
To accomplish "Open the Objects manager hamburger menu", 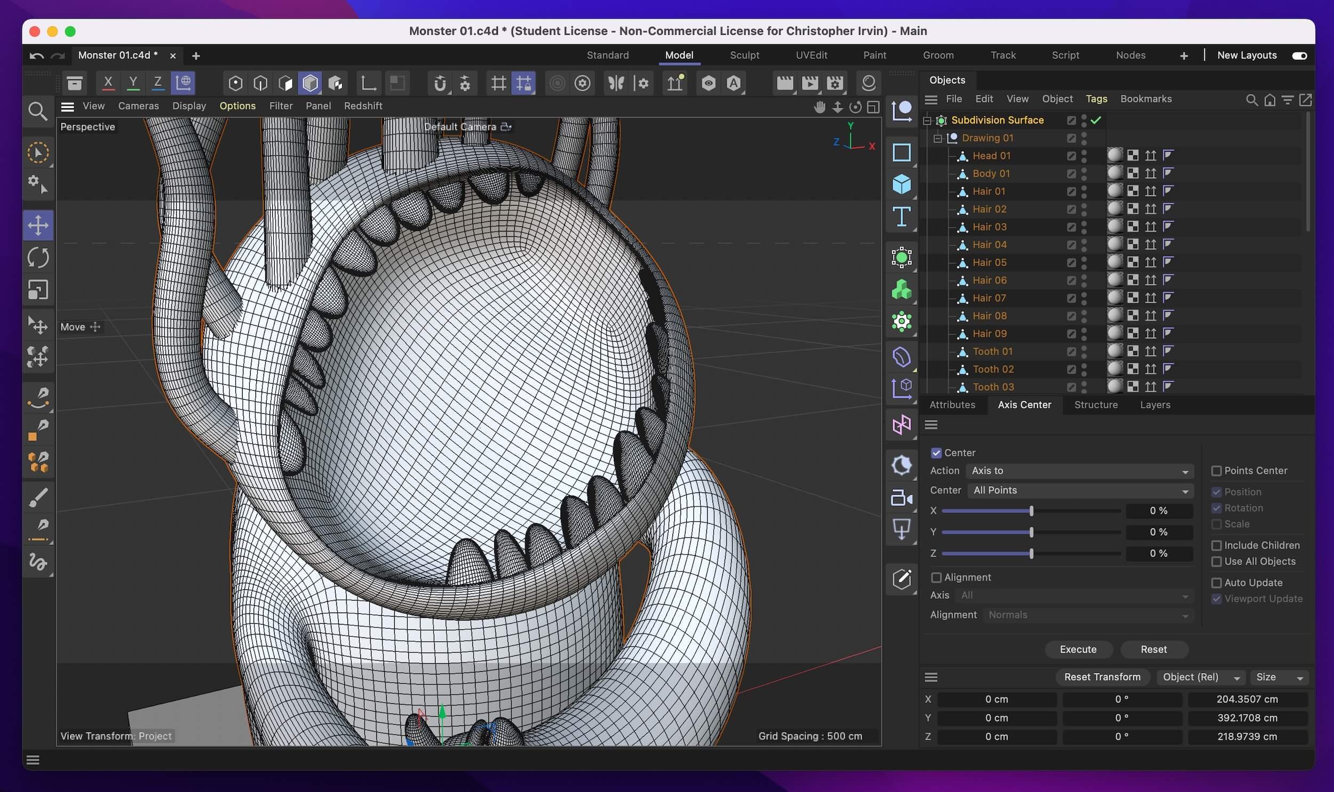I will pos(931,99).
